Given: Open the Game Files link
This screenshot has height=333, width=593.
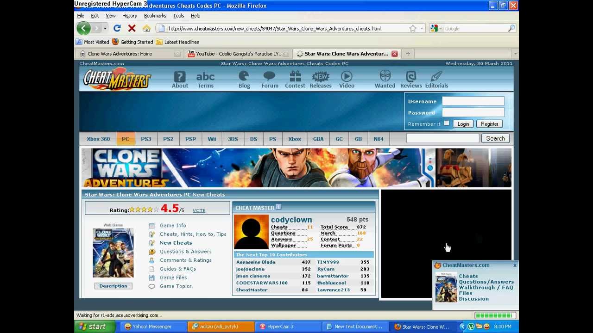Looking at the screenshot, I should pyautogui.click(x=173, y=277).
